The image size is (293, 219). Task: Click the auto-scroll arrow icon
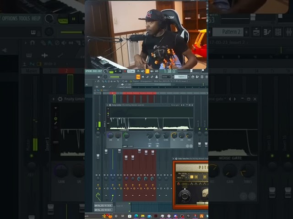click(143, 77)
